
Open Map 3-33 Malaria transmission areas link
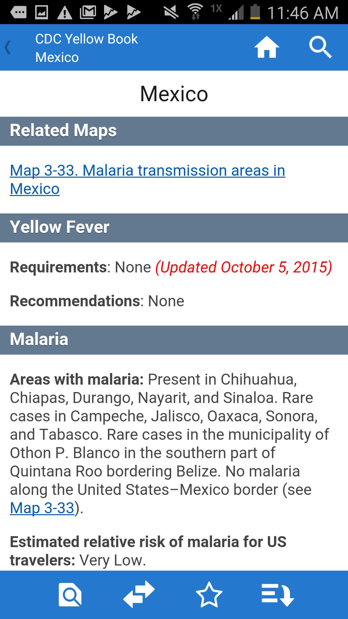point(147,179)
